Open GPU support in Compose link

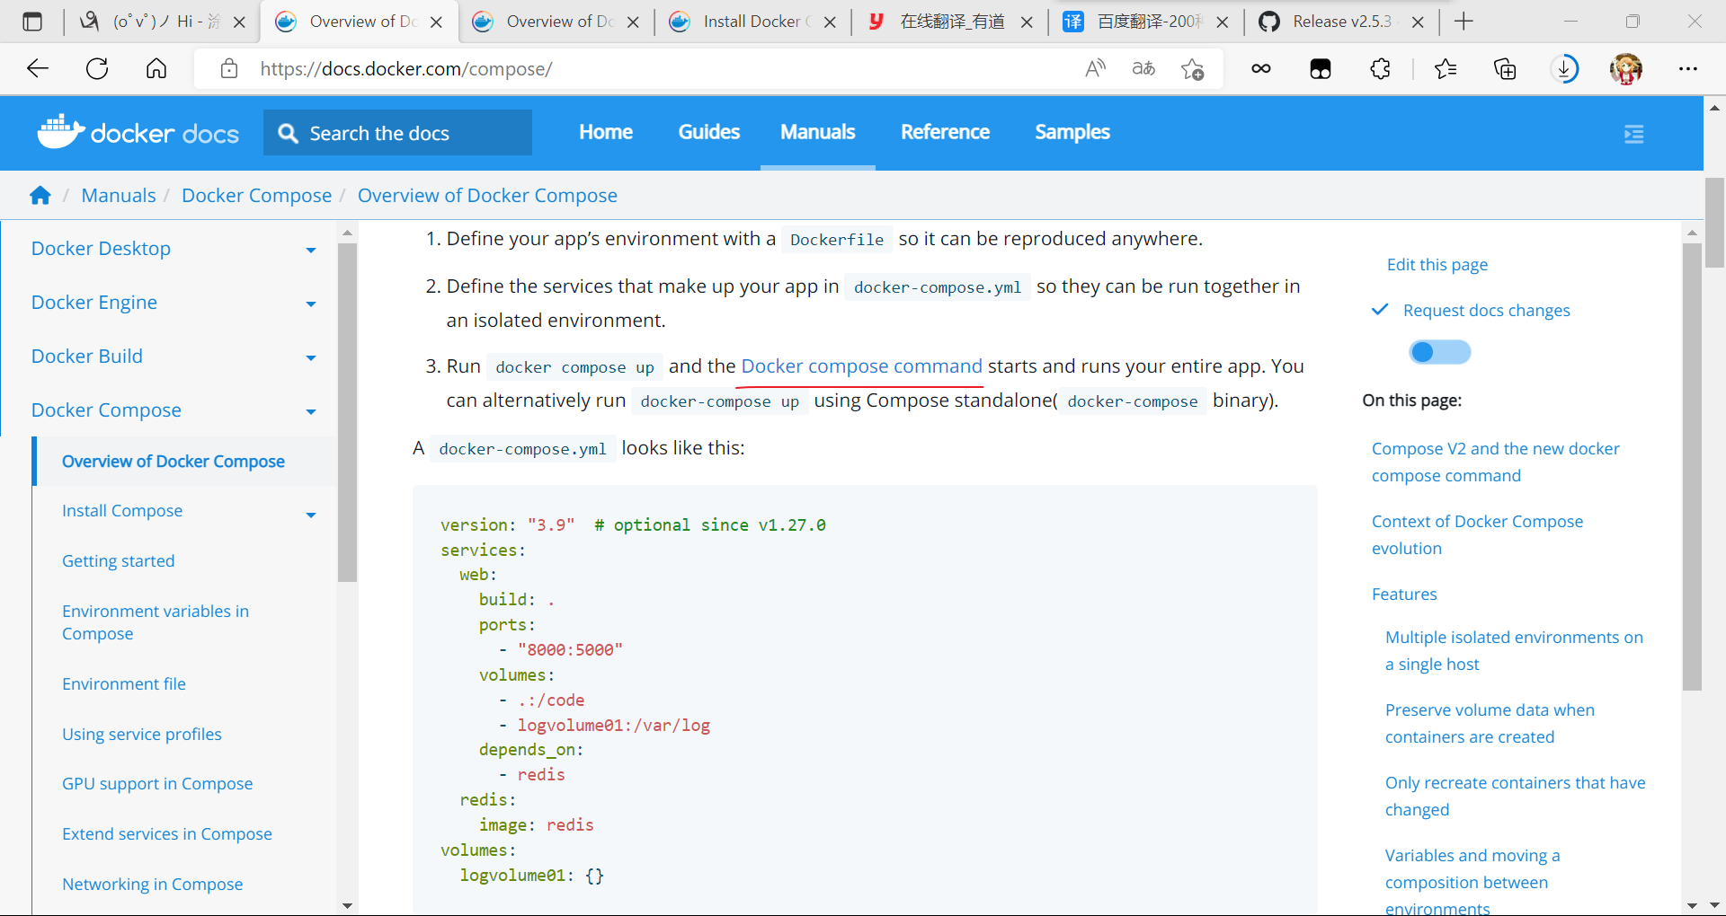[x=157, y=783]
